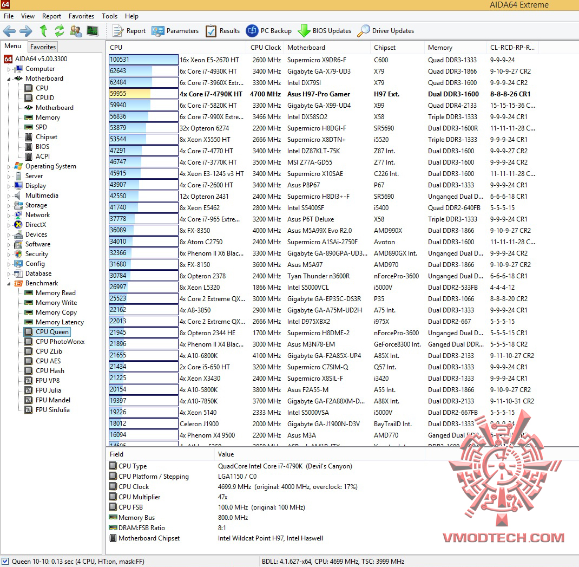Image resolution: width=579 pixels, height=567 pixels.
Task: Sort by the CPU Clock column header
Action: pyautogui.click(x=266, y=47)
